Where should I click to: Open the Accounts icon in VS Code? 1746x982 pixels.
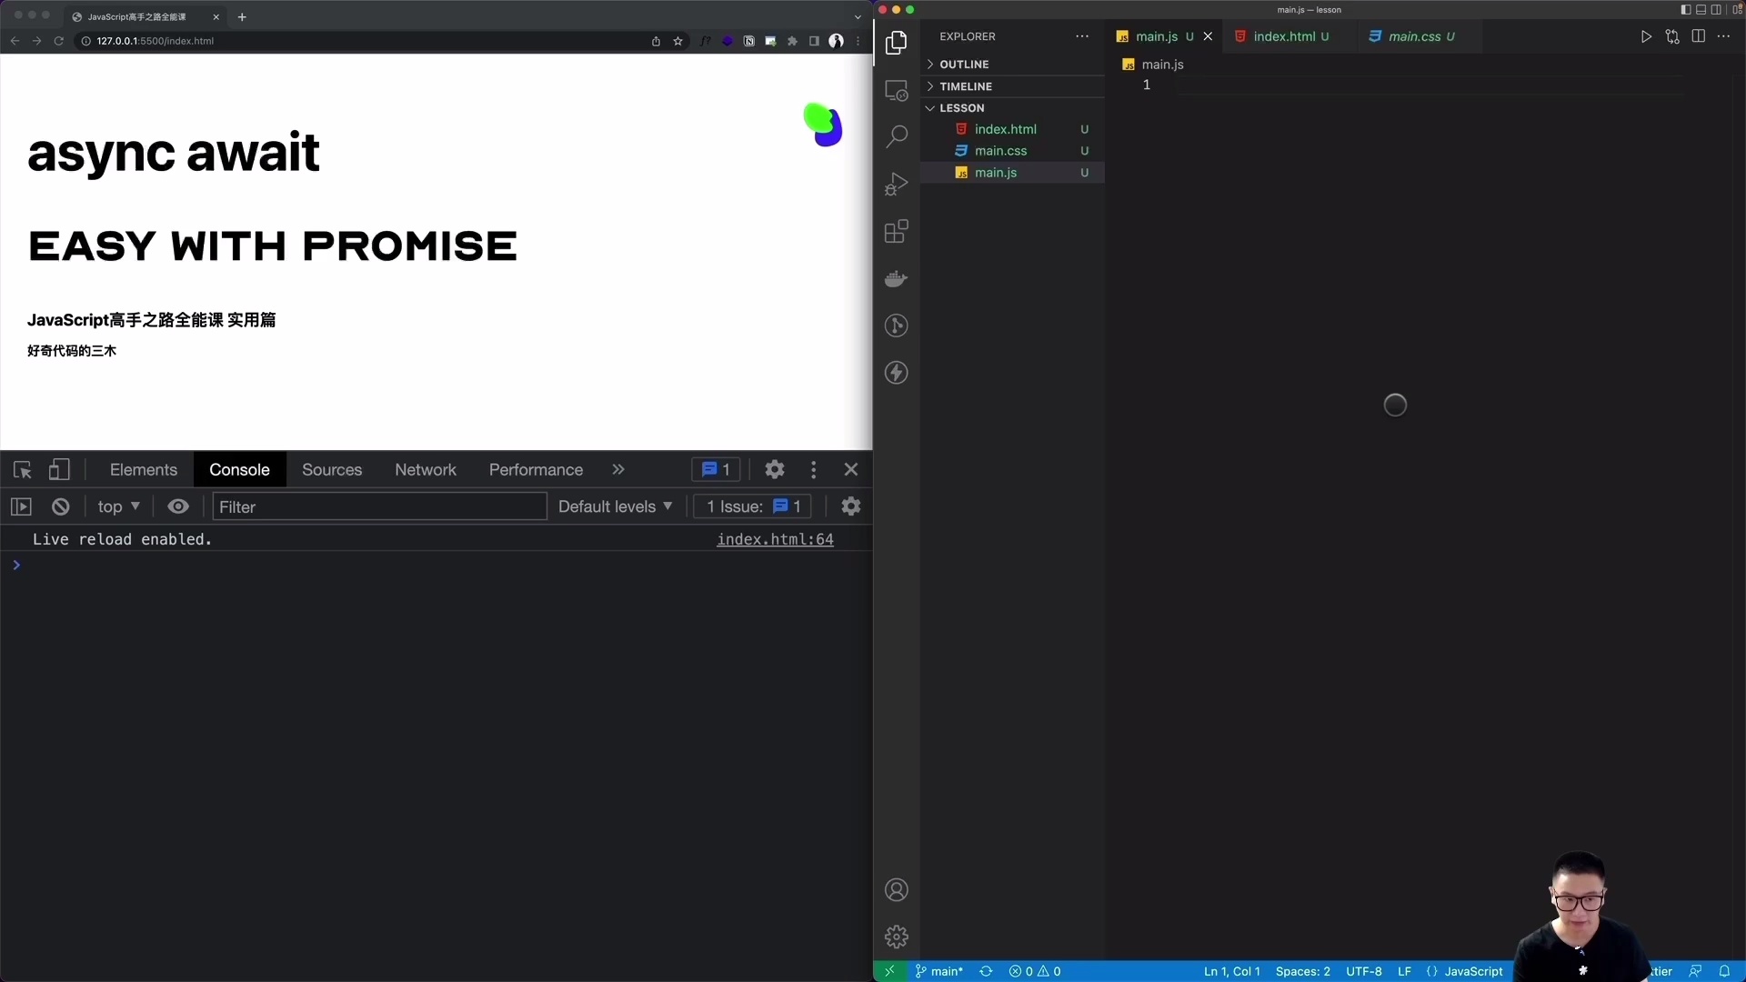click(x=897, y=889)
